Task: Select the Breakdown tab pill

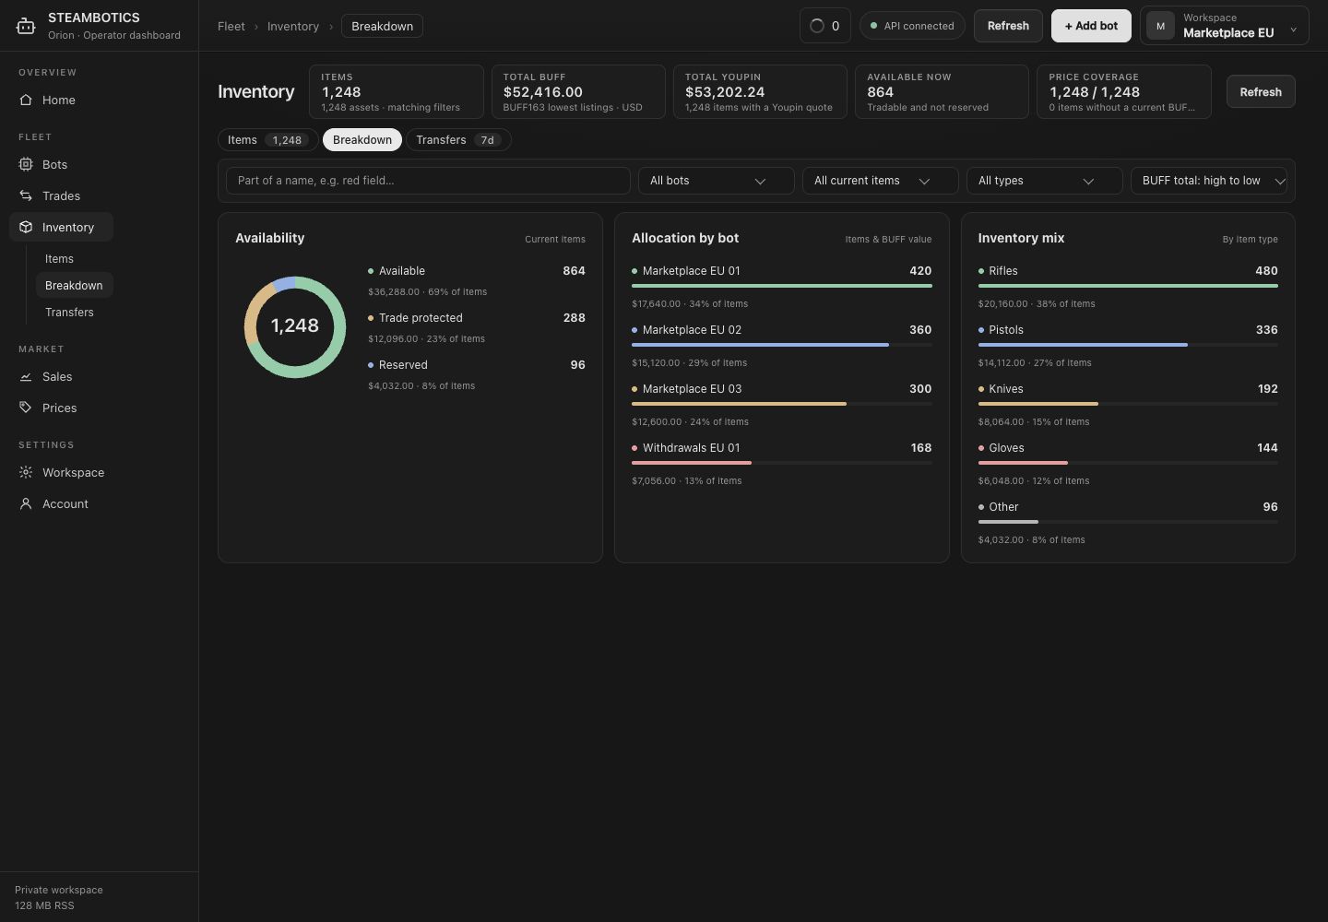Action: click(362, 140)
